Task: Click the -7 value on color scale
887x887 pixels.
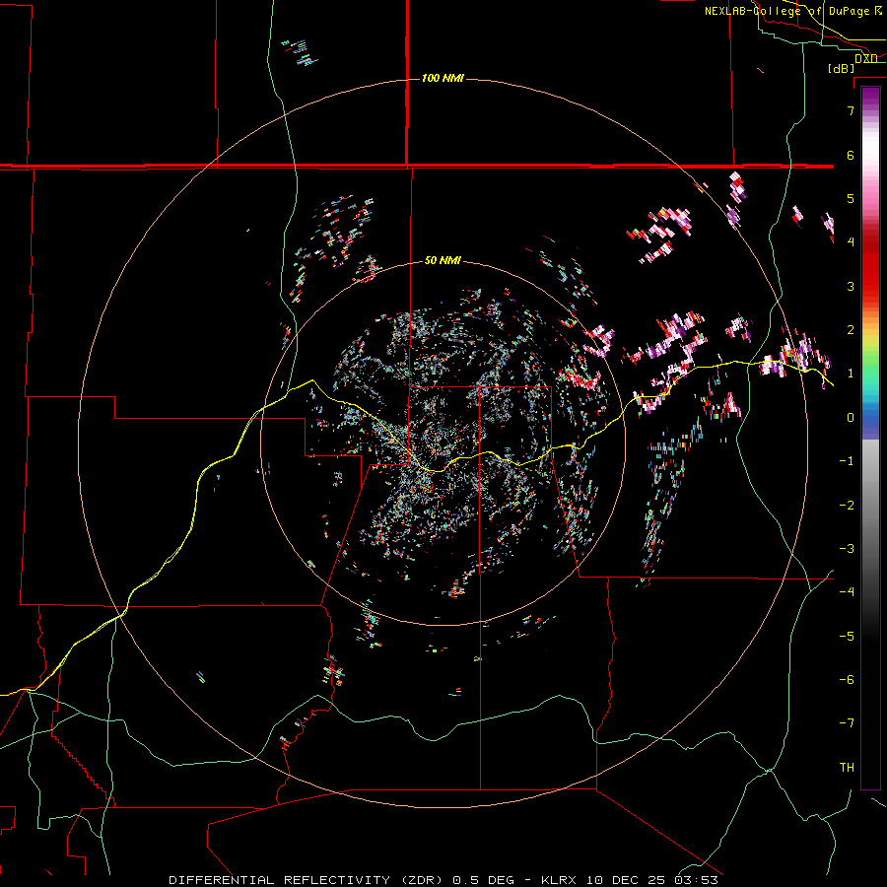Action: coord(847,723)
